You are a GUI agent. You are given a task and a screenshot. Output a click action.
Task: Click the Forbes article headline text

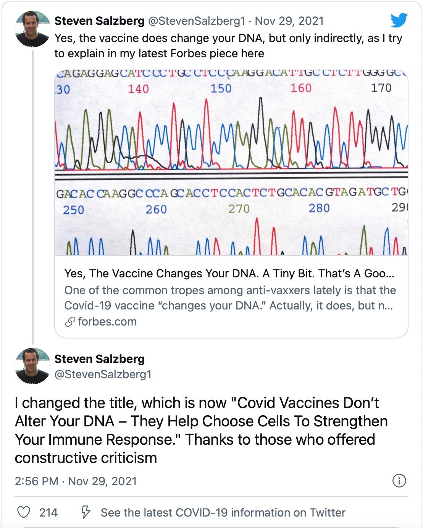229,274
